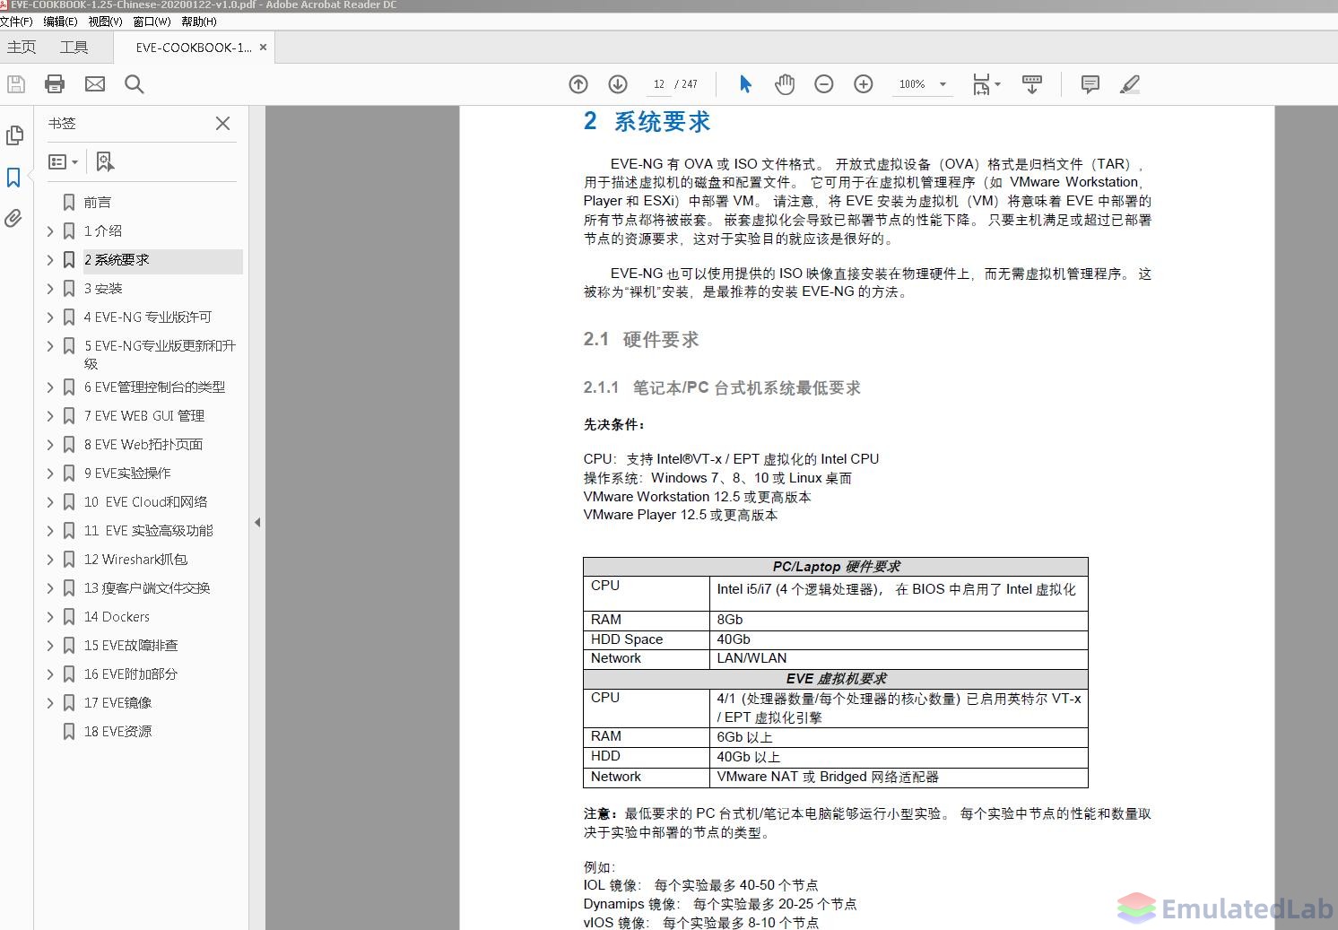Expand the '14 Dockers' bookmark

click(50, 617)
